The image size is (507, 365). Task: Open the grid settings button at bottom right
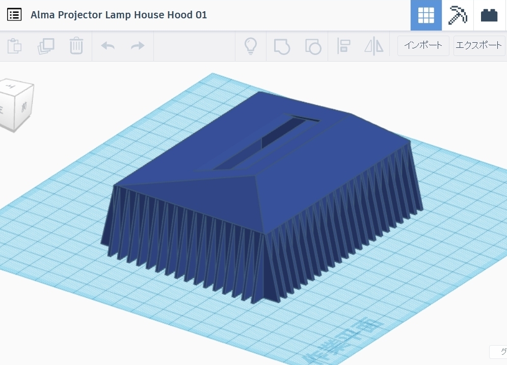click(498, 352)
